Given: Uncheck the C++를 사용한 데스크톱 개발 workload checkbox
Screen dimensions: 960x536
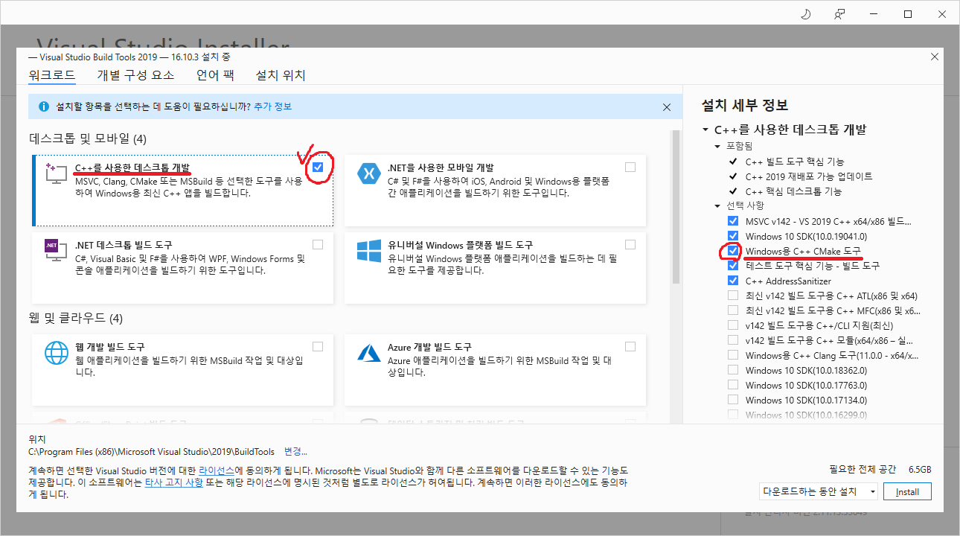Looking at the screenshot, I should click(319, 167).
